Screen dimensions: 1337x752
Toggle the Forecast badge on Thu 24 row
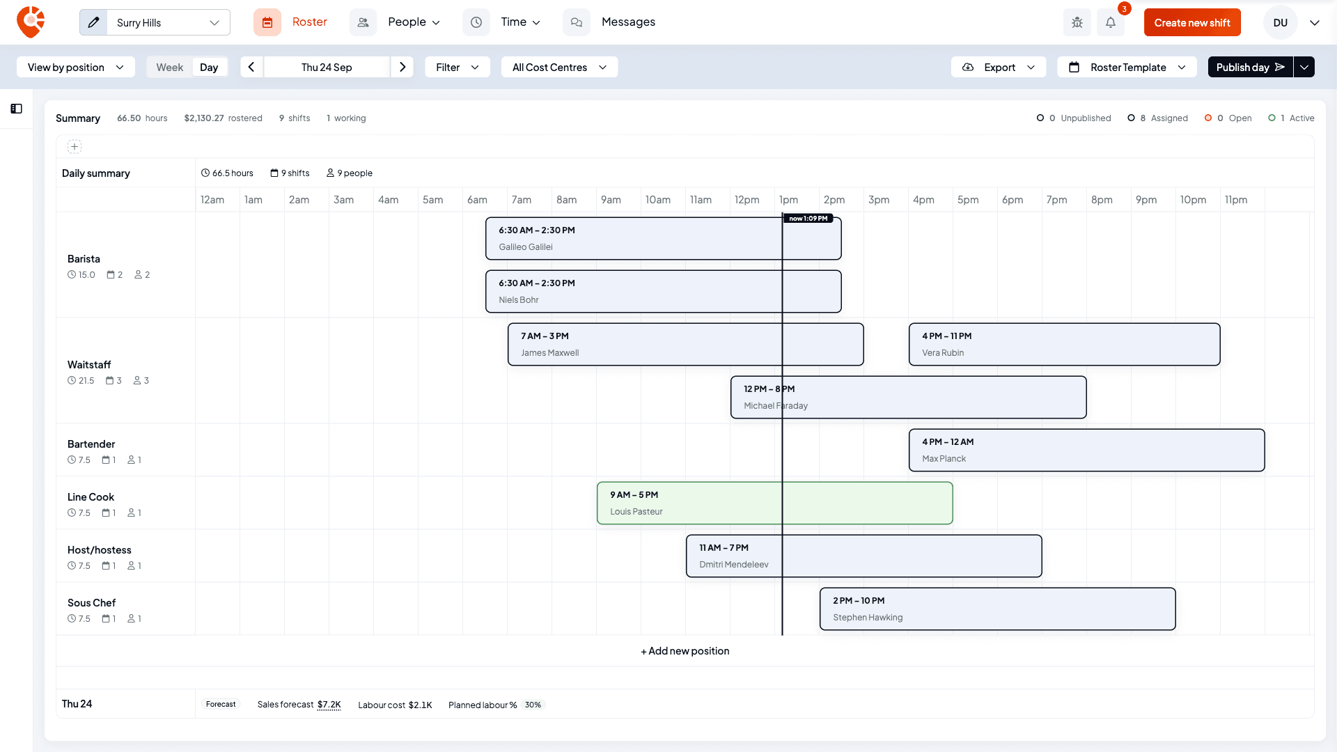tap(221, 705)
